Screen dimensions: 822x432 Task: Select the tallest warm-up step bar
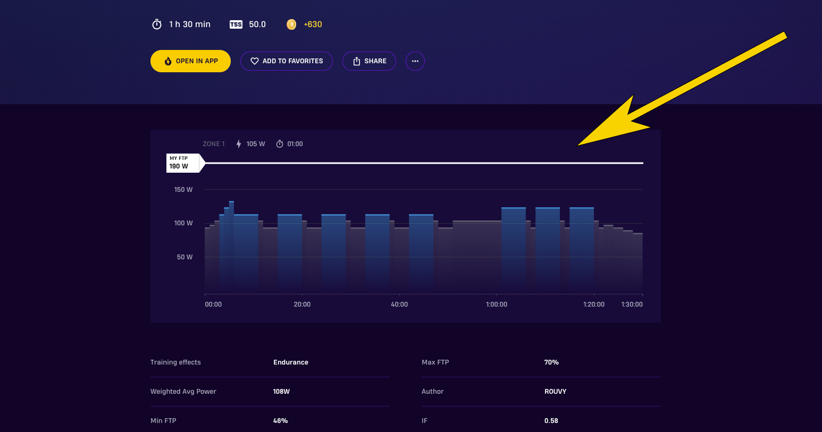click(231, 247)
